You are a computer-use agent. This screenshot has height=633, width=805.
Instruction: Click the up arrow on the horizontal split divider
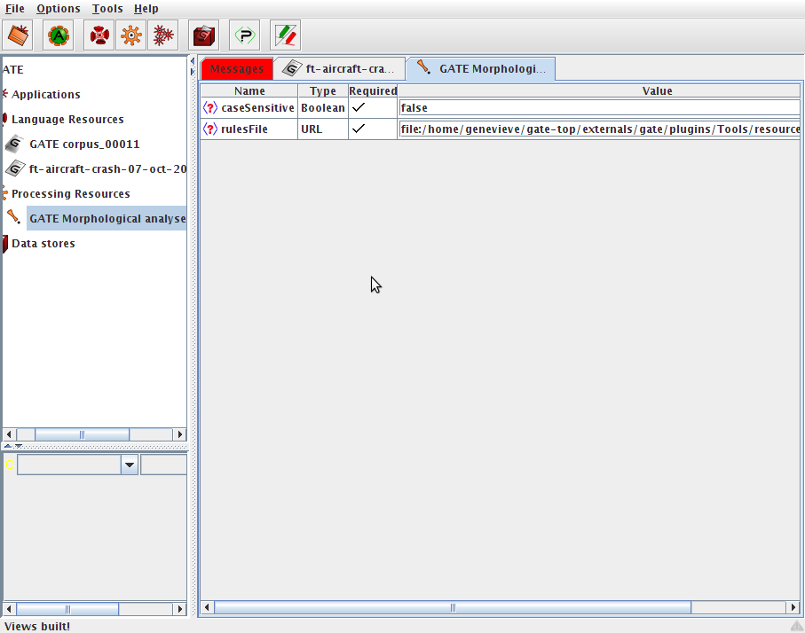coord(8,446)
